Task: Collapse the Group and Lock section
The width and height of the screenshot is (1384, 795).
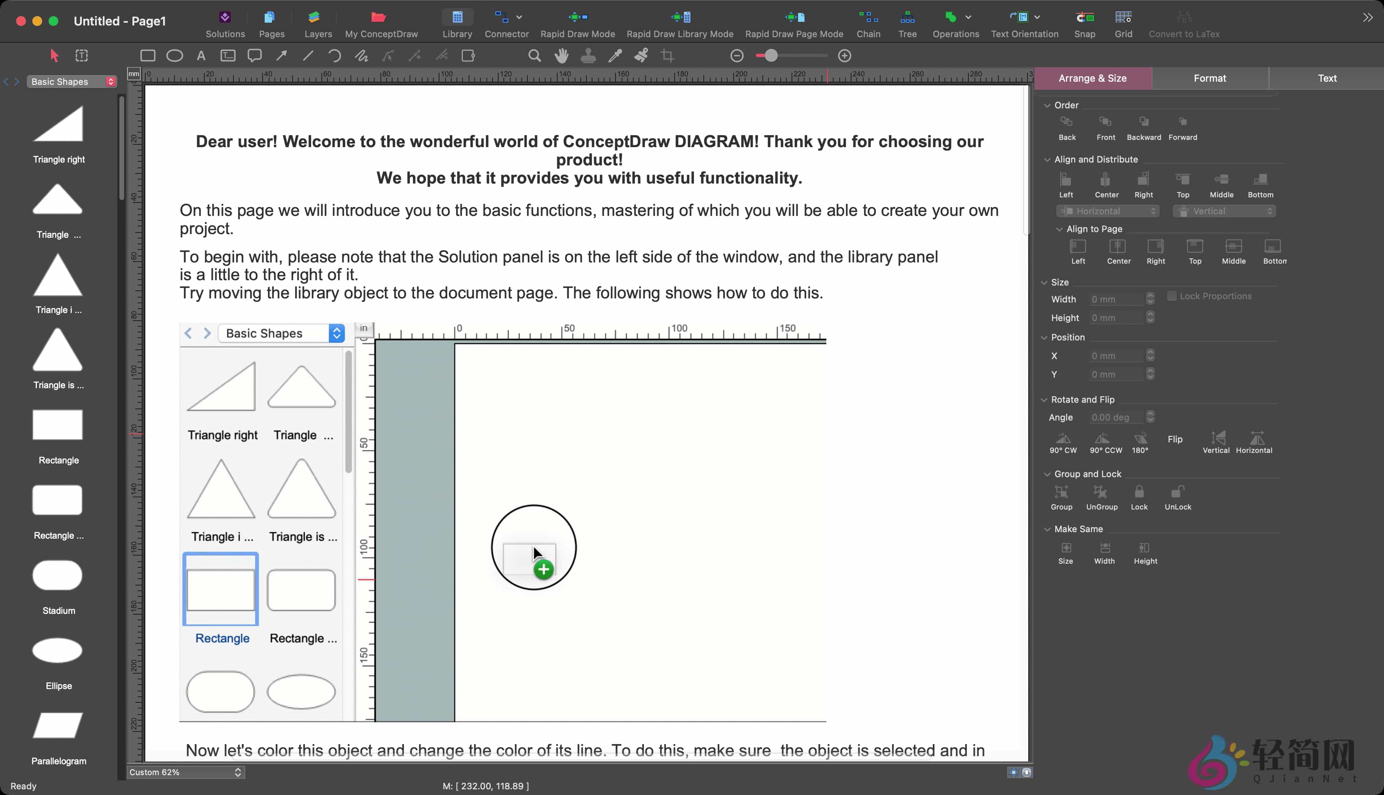Action: tap(1048, 474)
